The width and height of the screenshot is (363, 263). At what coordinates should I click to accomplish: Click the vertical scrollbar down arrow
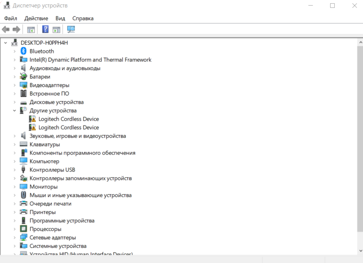coord(360,251)
